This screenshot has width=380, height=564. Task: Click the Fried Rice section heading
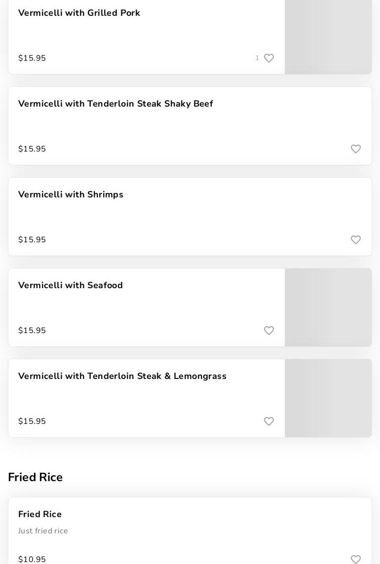(x=36, y=478)
